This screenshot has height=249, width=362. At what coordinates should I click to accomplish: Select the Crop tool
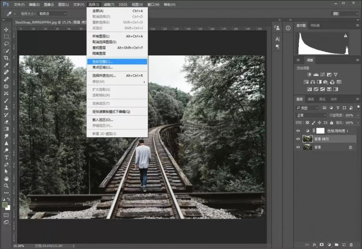(x=6, y=58)
